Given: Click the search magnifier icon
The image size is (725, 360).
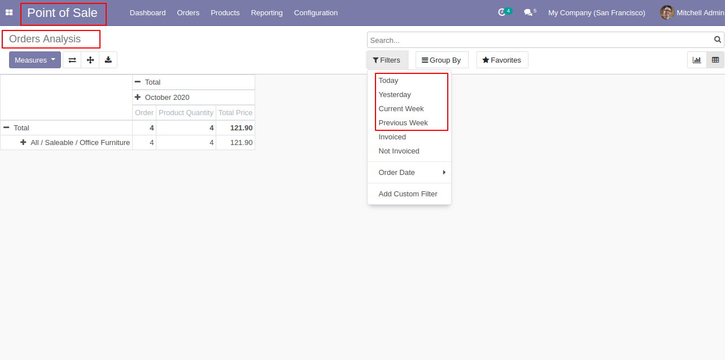Looking at the screenshot, I should click(x=718, y=40).
